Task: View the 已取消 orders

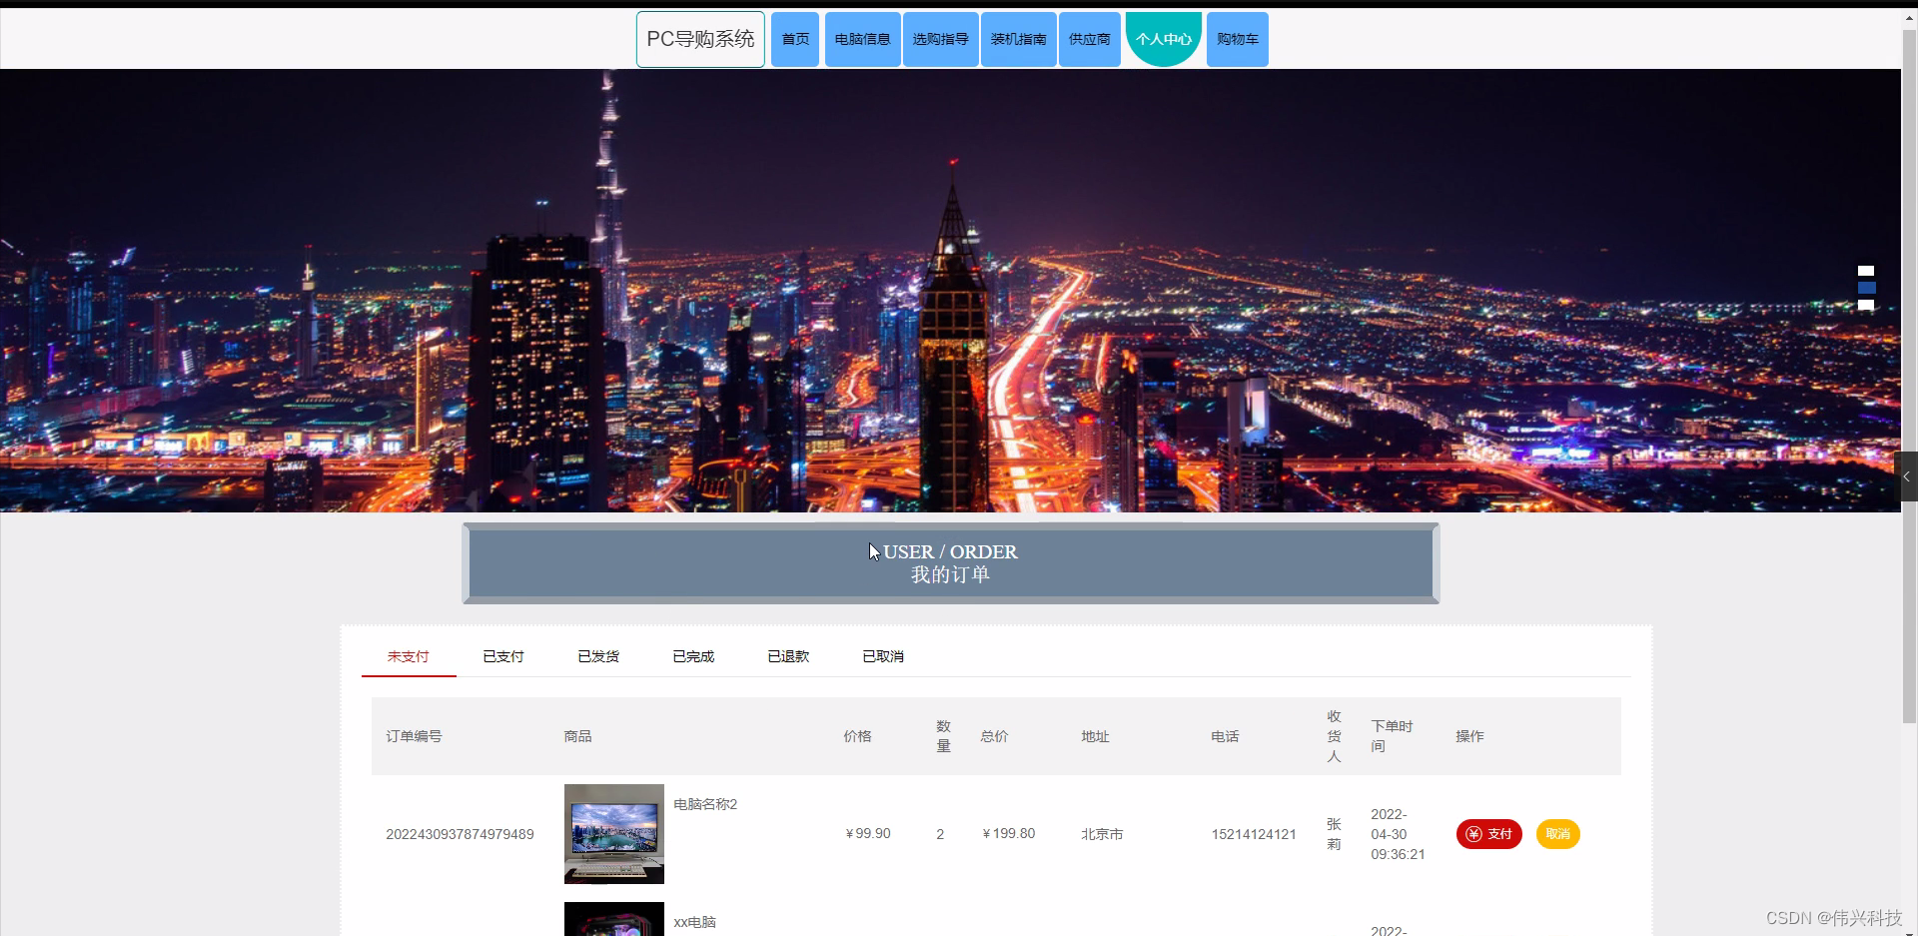Action: pos(882,655)
